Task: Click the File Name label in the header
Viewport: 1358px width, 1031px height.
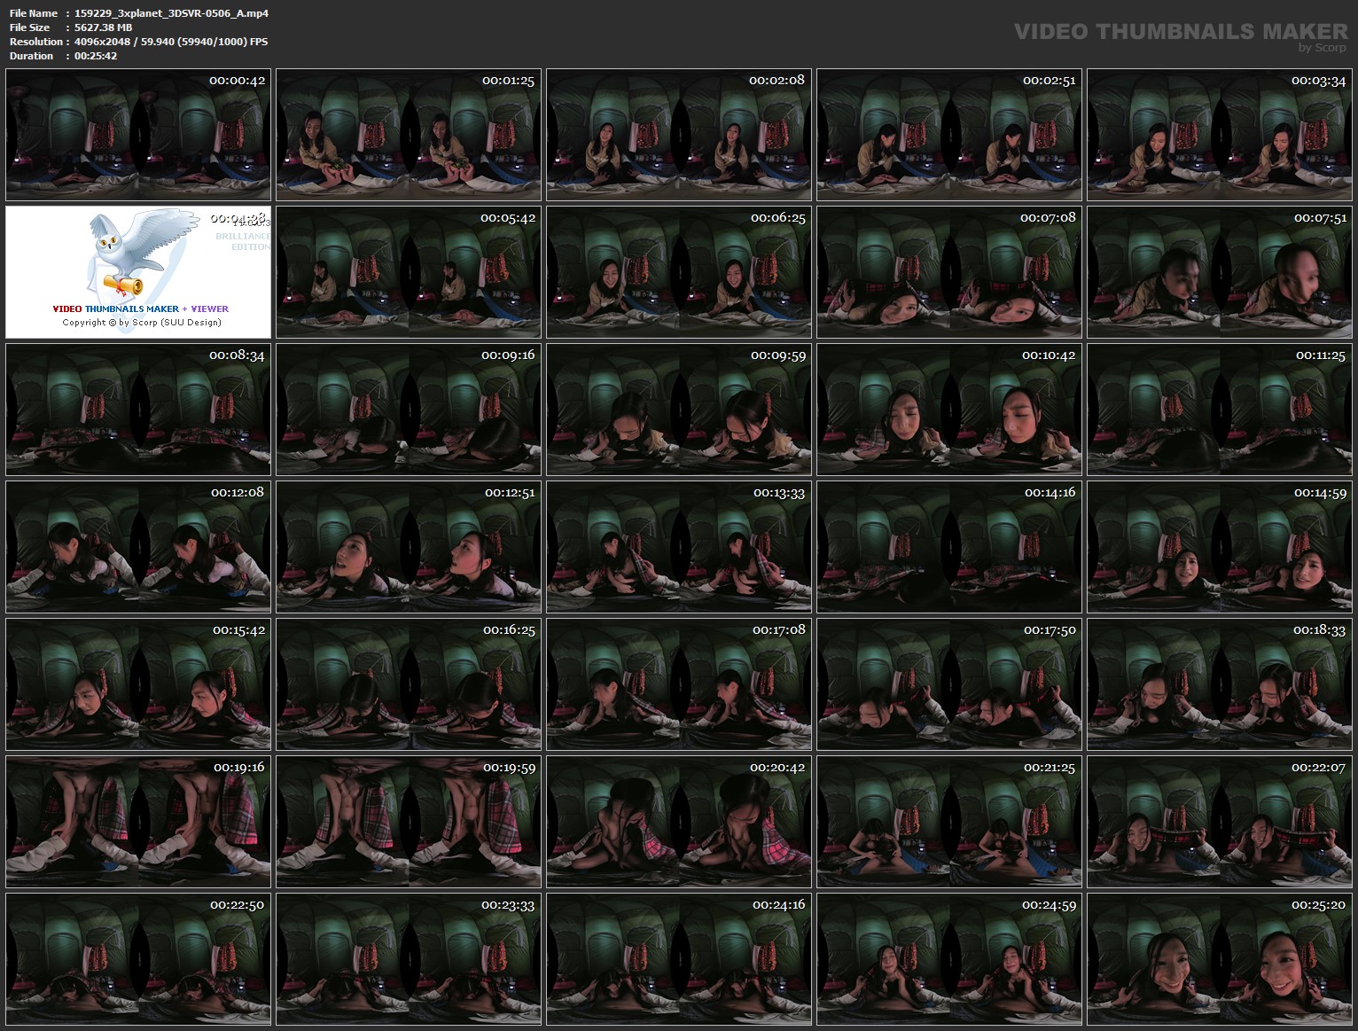Action: tap(32, 12)
